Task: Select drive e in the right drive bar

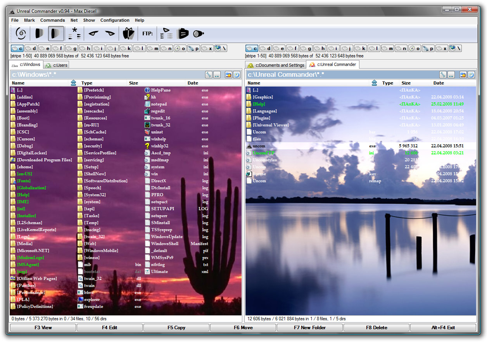Action: point(279,48)
